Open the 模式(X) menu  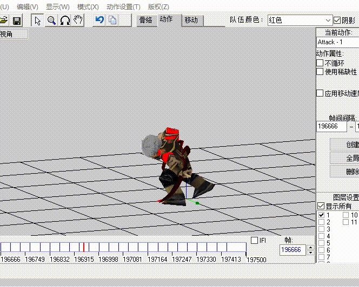click(x=88, y=7)
